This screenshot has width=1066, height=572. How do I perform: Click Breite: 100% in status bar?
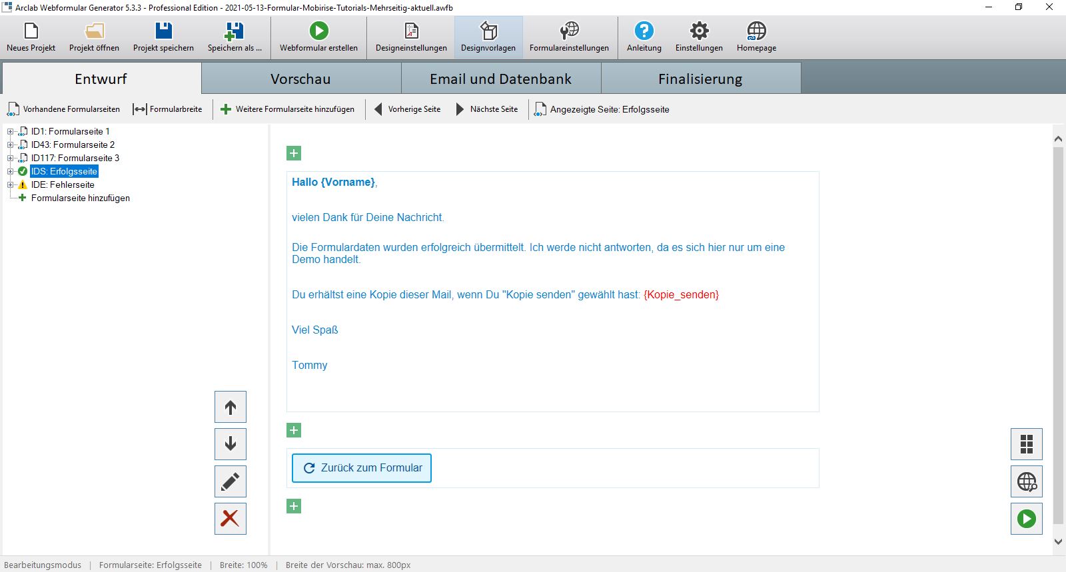(x=243, y=565)
